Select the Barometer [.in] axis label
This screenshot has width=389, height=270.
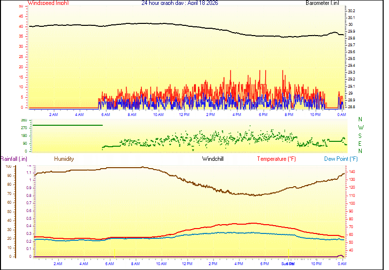coord(322,3)
